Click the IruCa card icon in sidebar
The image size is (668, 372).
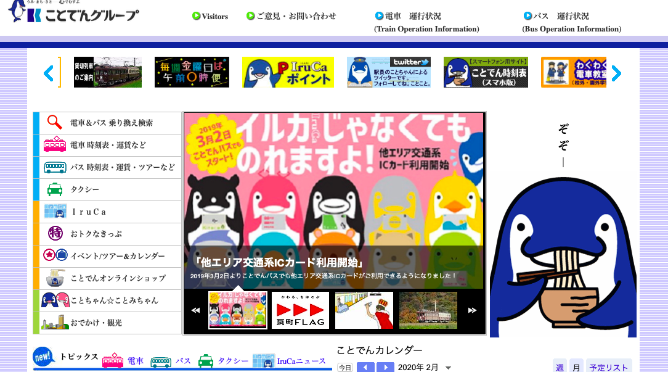pyautogui.click(x=55, y=211)
